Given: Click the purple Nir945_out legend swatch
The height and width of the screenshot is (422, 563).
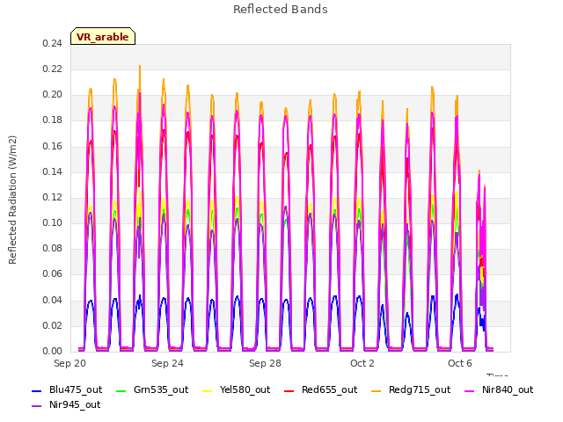Looking at the screenshot, I should coord(37,406).
